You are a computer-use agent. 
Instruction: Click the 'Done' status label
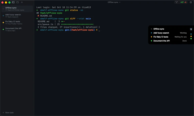tap(184, 41)
